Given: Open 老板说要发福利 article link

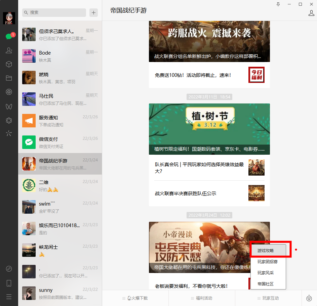Looking at the screenshot, I should [191, 286].
